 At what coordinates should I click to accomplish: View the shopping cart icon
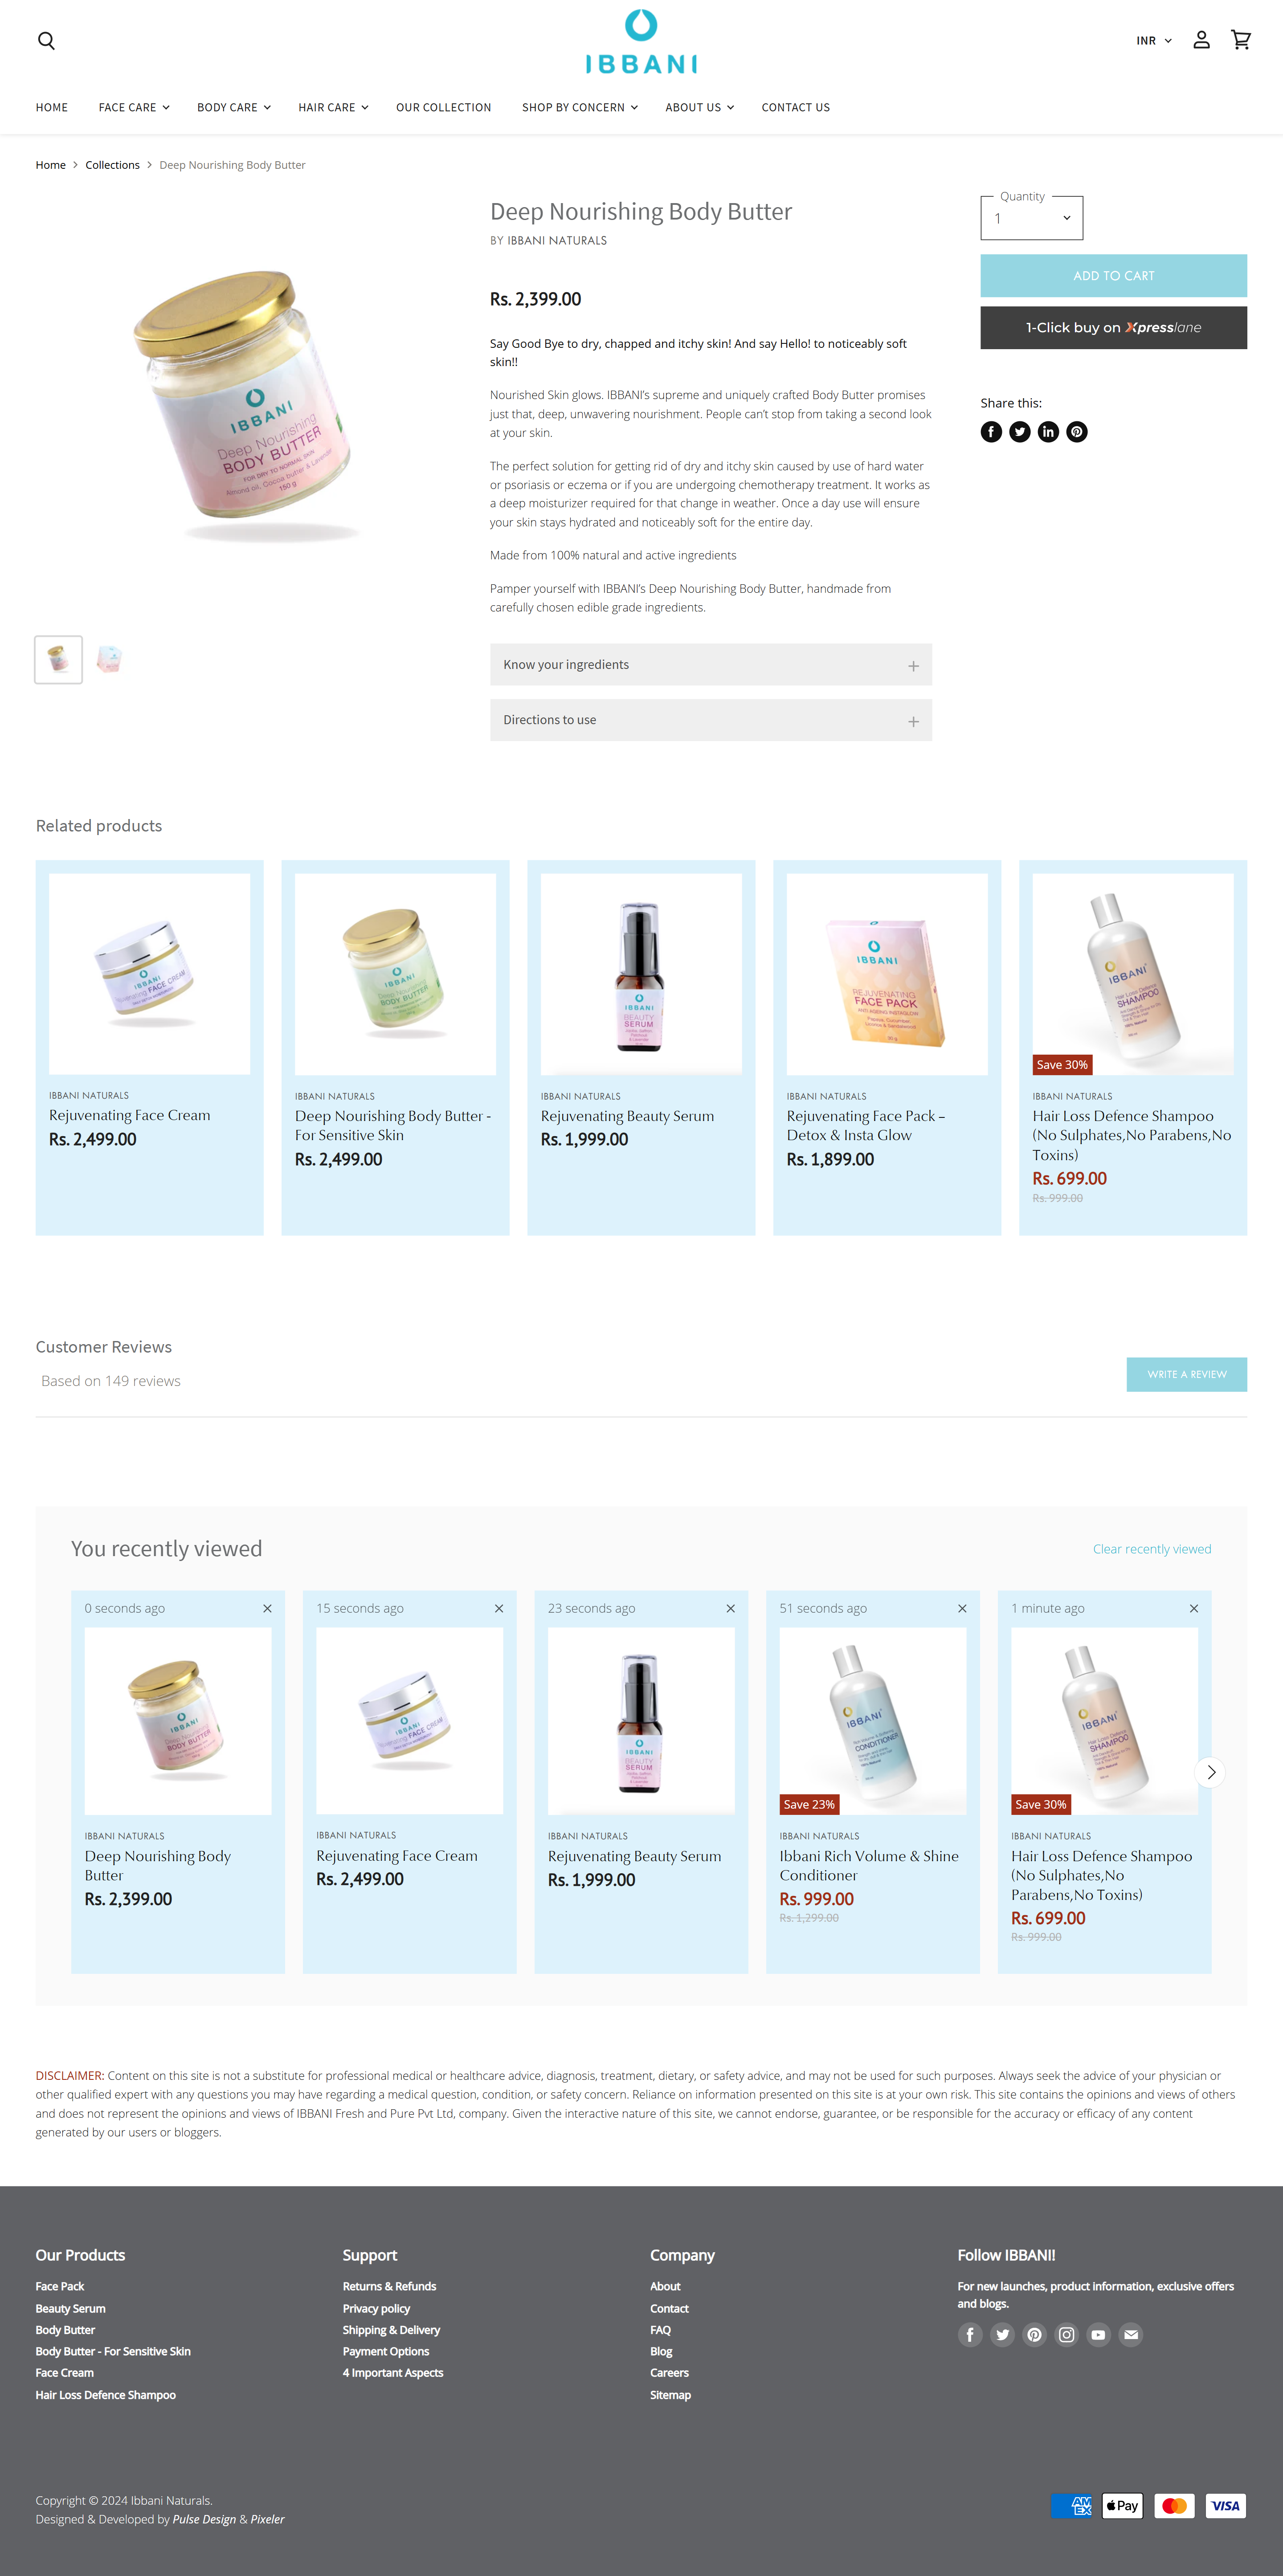click(1241, 40)
